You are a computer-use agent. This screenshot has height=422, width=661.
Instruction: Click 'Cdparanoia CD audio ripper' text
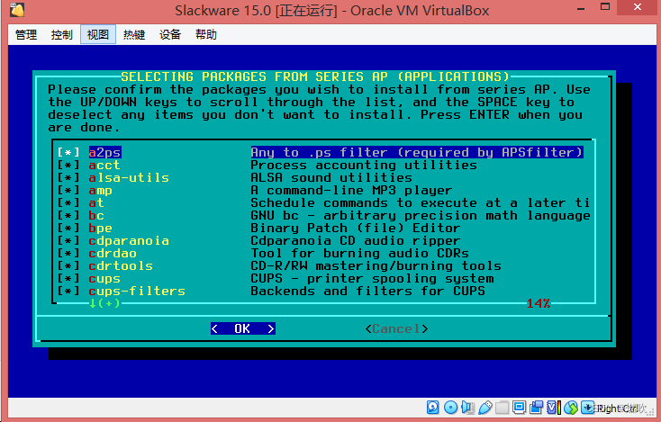coord(356,240)
